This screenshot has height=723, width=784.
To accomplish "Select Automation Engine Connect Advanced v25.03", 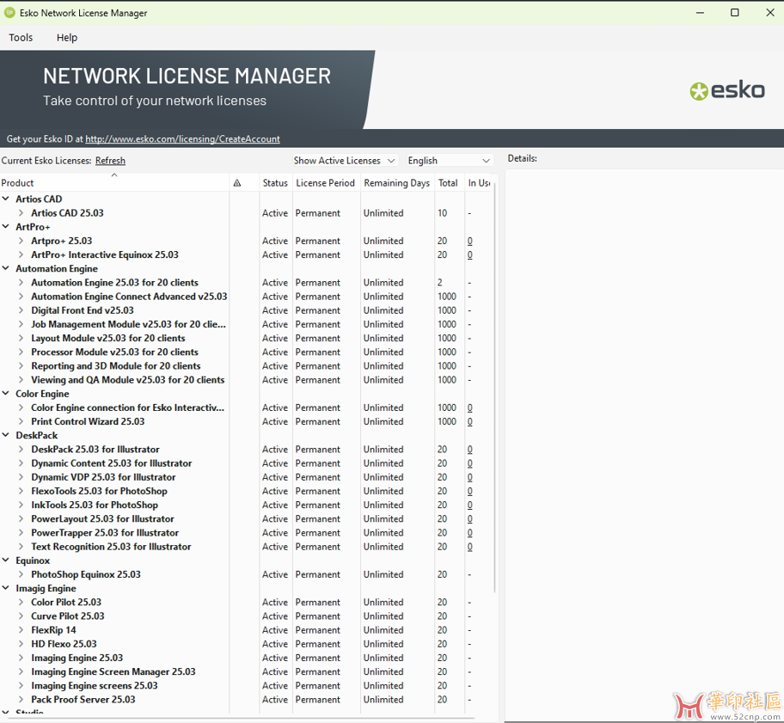I will click(x=129, y=297).
